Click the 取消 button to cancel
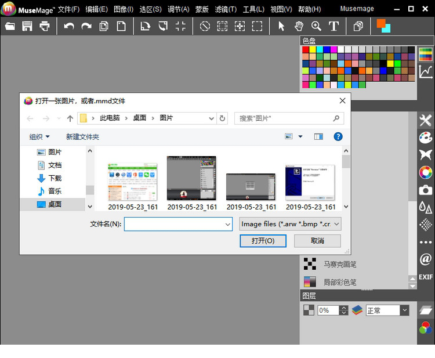Screen dimensions: 435x358 pos(317,241)
